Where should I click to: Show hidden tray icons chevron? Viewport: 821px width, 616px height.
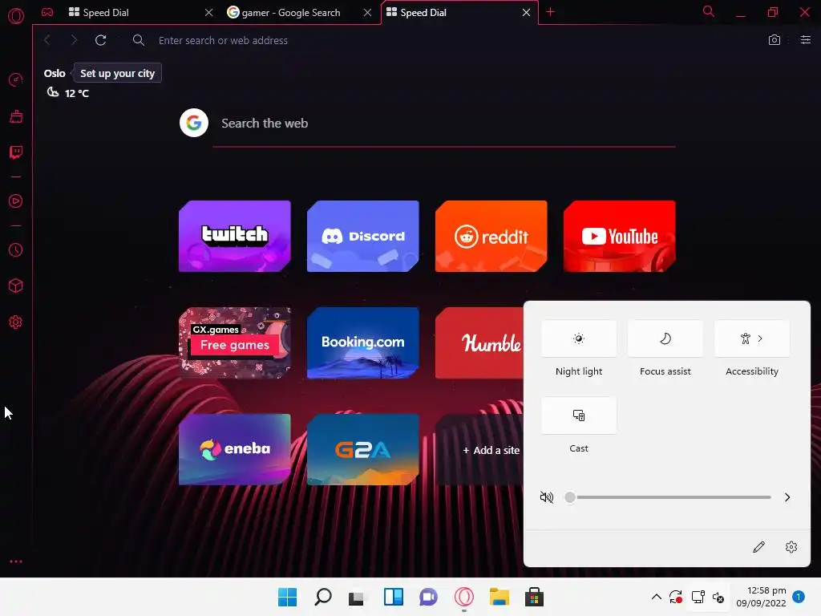656,597
